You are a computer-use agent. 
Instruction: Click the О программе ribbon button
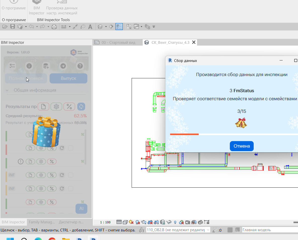[x=14, y=6]
